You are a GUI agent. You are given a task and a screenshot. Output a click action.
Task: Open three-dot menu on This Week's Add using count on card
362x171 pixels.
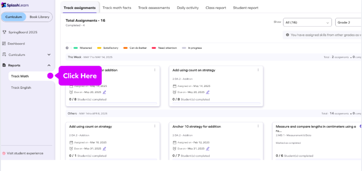click(258, 70)
